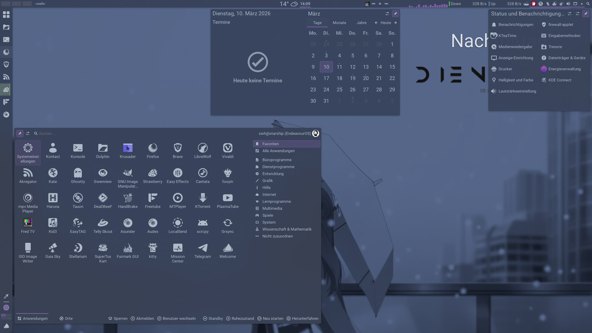
Task: Launch the Krusader file manager
Action: [128, 151]
